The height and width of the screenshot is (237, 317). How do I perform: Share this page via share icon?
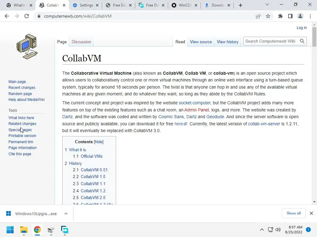click(x=258, y=16)
